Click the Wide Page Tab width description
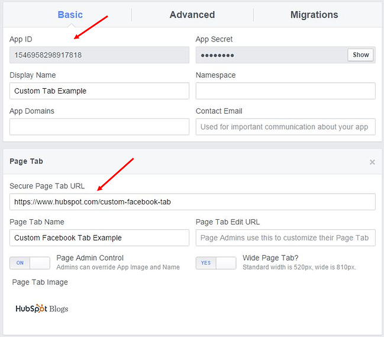The width and height of the screenshot is (384, 337). [x=299, y=268]
